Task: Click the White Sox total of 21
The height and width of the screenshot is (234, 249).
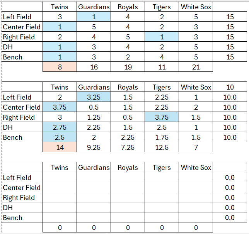Action: (196, 67)
